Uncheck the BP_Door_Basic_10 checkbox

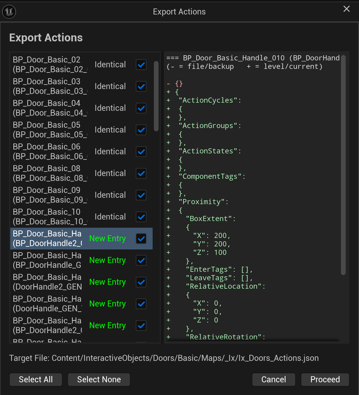click(141, 217)
